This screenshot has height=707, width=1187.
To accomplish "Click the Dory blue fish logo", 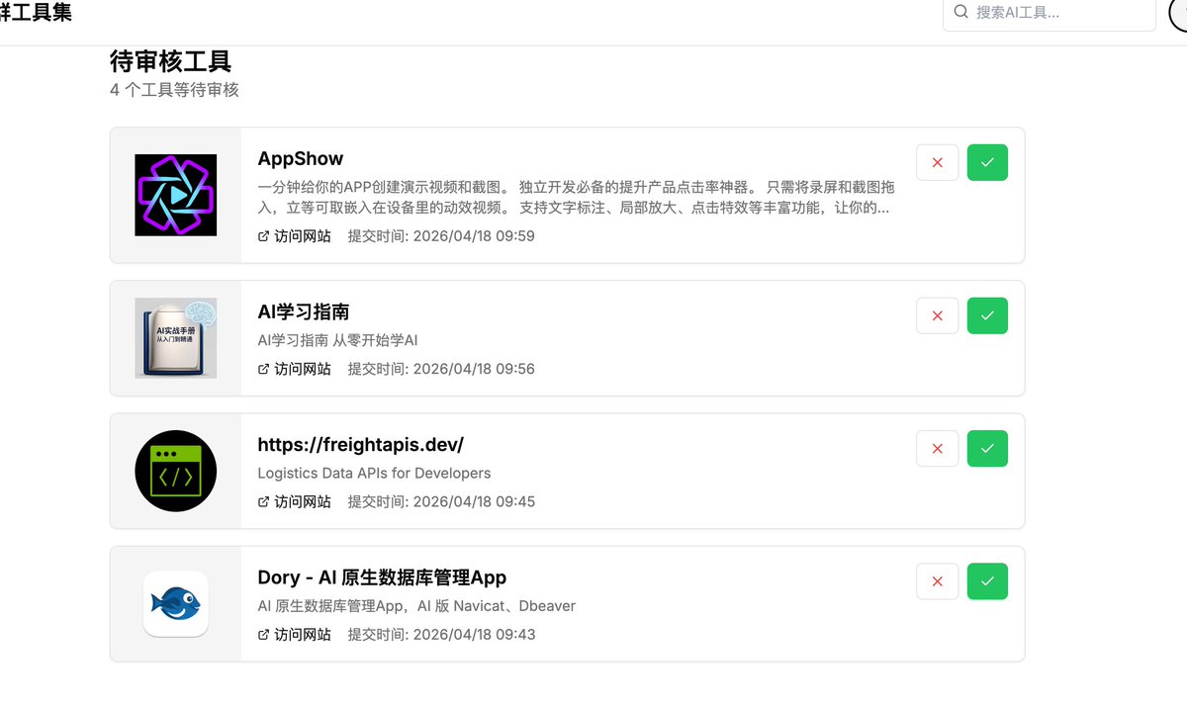I will point(175,603).
